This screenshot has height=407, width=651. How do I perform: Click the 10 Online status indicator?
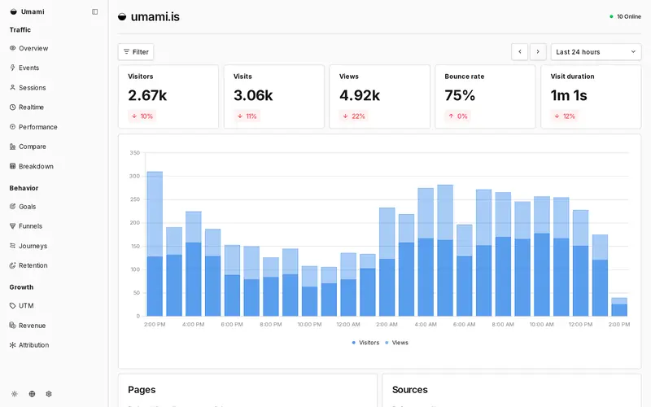pyautogui.click(x=625, y=16)
